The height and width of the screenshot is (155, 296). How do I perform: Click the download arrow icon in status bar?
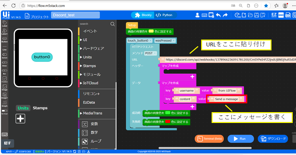(88, 152)
